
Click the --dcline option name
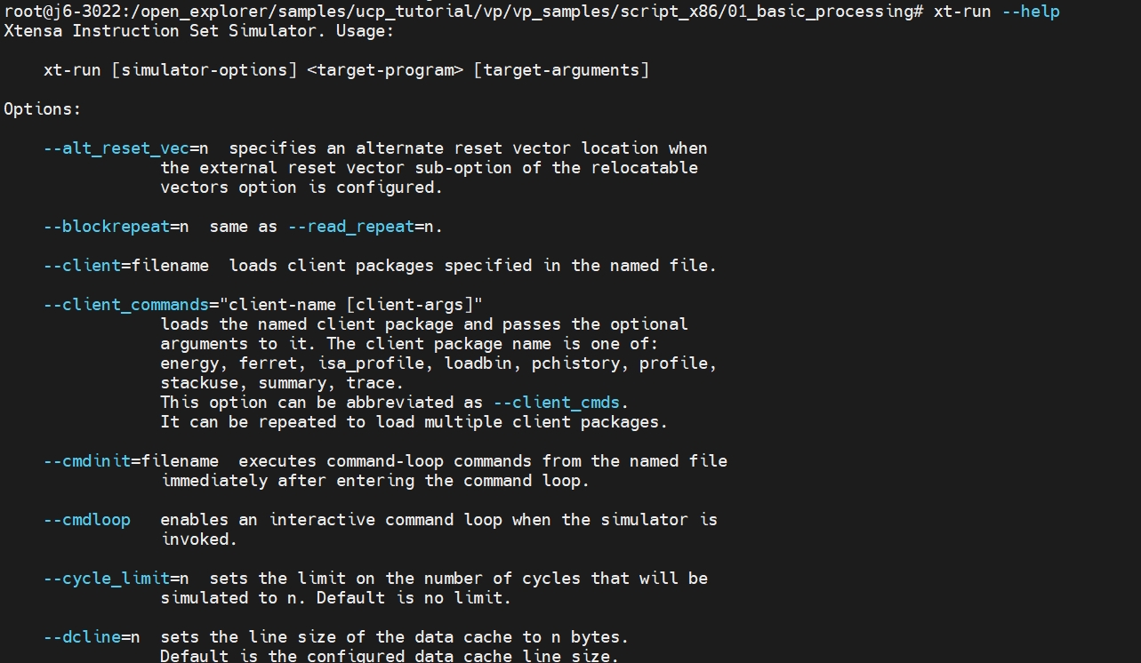[82, 637]
